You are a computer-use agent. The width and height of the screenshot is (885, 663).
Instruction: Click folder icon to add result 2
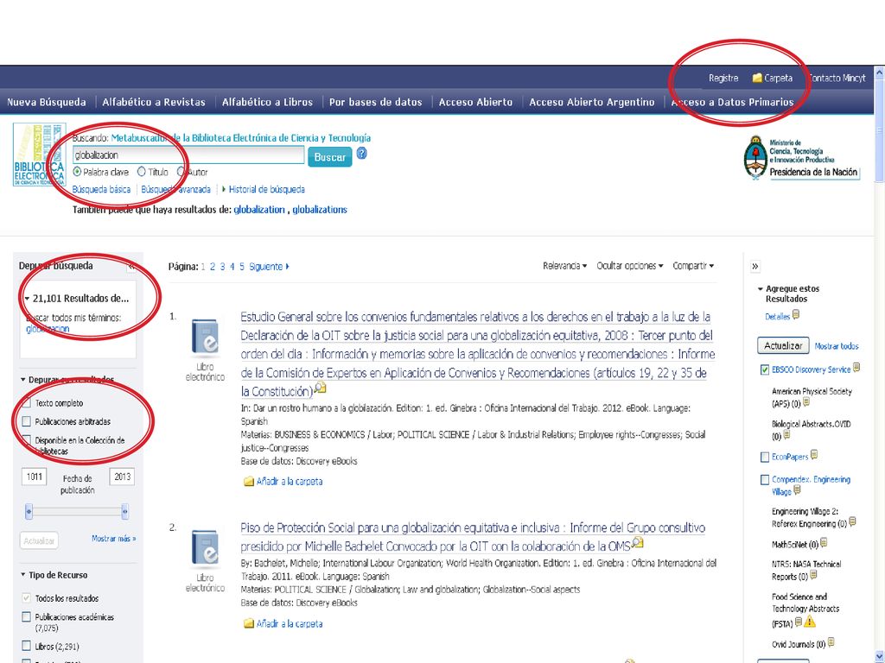[x=248, y=623]
